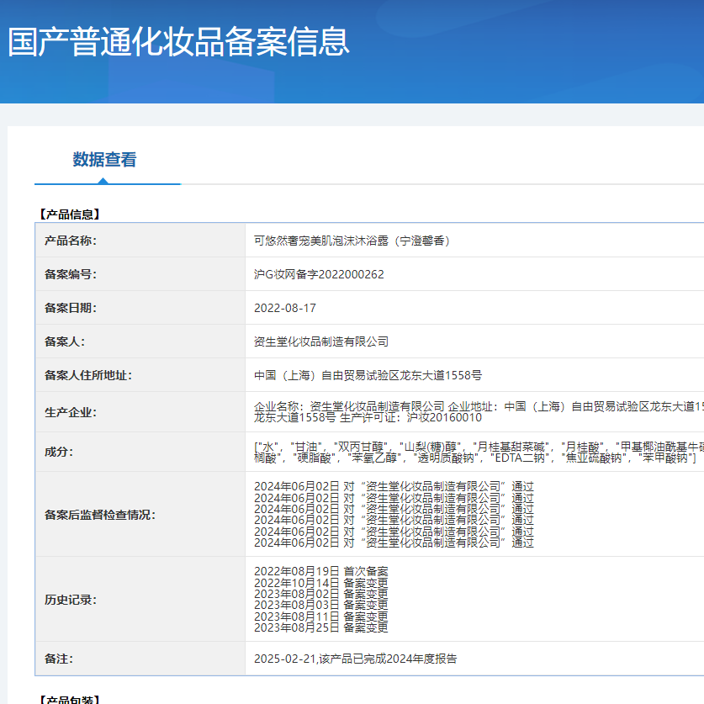Screen dimensions: 704x704
Task: Click the 备案编号 row label
Action: coord(71,274)
